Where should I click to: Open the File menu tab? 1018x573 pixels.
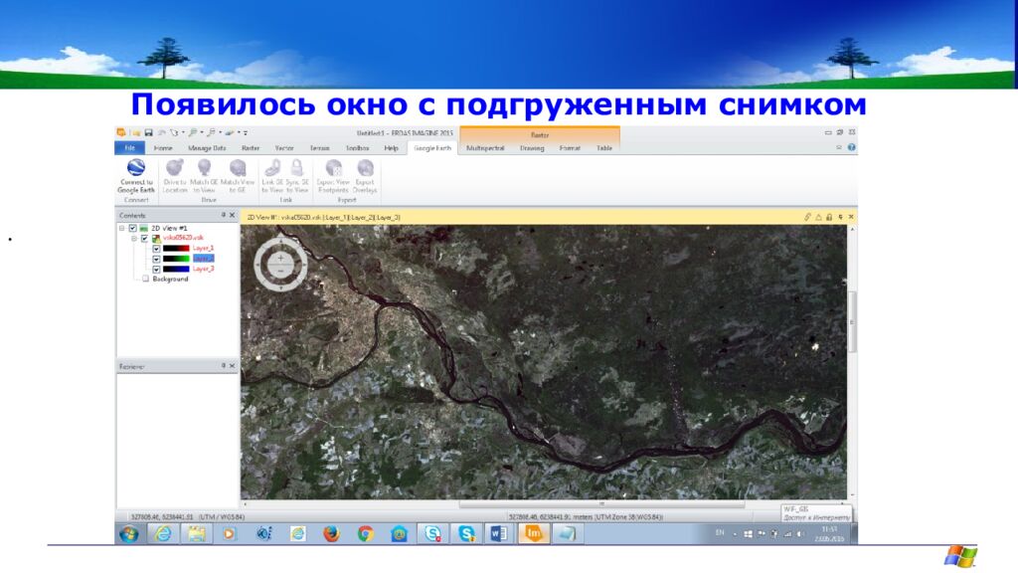pyautogui.click(x=129, y=147)
